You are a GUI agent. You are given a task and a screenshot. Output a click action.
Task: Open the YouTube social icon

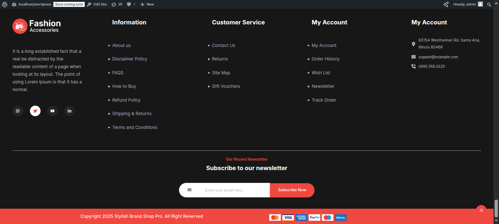point(52,111)
